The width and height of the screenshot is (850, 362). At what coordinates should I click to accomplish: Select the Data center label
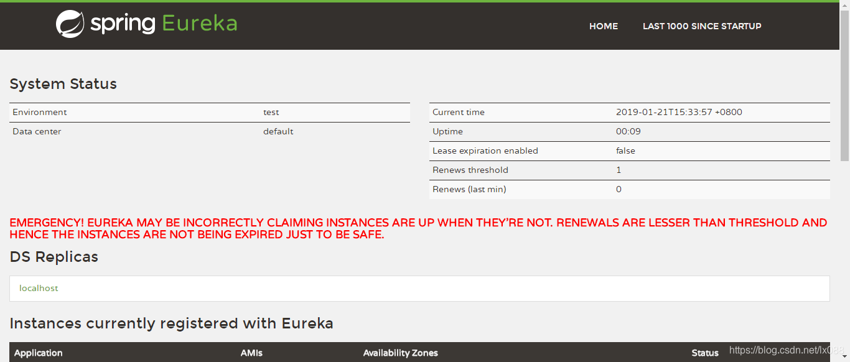pos(37,131)
